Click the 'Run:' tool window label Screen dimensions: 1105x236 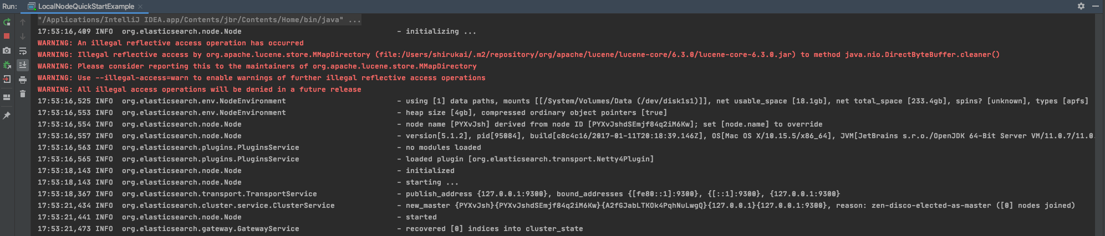point(9,6)
